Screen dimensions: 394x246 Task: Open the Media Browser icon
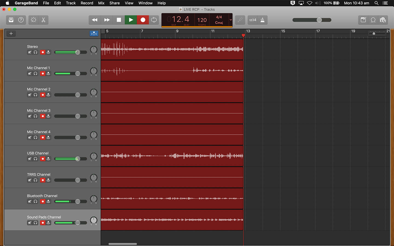383,20
